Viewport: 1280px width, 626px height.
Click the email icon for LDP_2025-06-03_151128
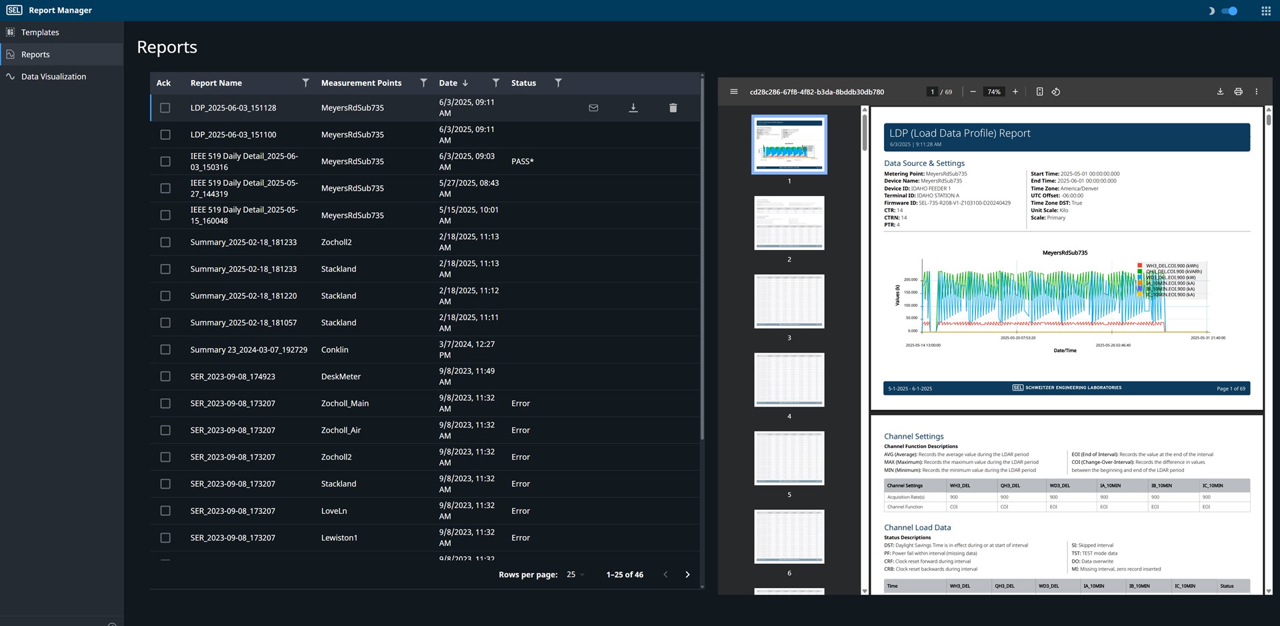tap(593, 108)
